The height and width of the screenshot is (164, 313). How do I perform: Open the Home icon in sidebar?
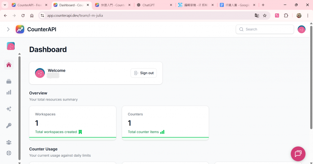9,65
